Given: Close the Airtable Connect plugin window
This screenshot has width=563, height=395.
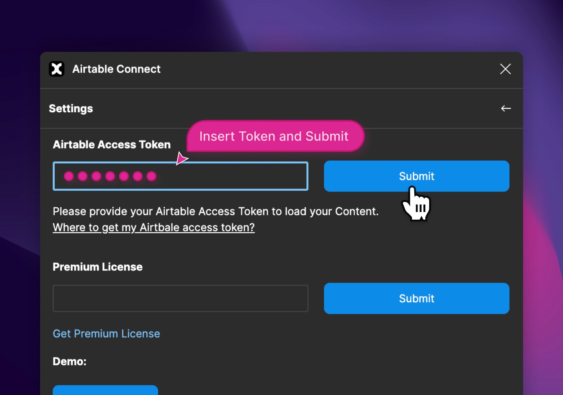Looking at the screenshot, I should click(x=505, y=69).
